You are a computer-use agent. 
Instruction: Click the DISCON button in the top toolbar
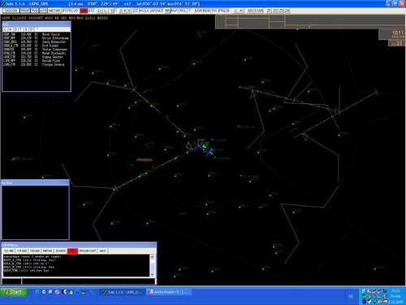(11, 11)
